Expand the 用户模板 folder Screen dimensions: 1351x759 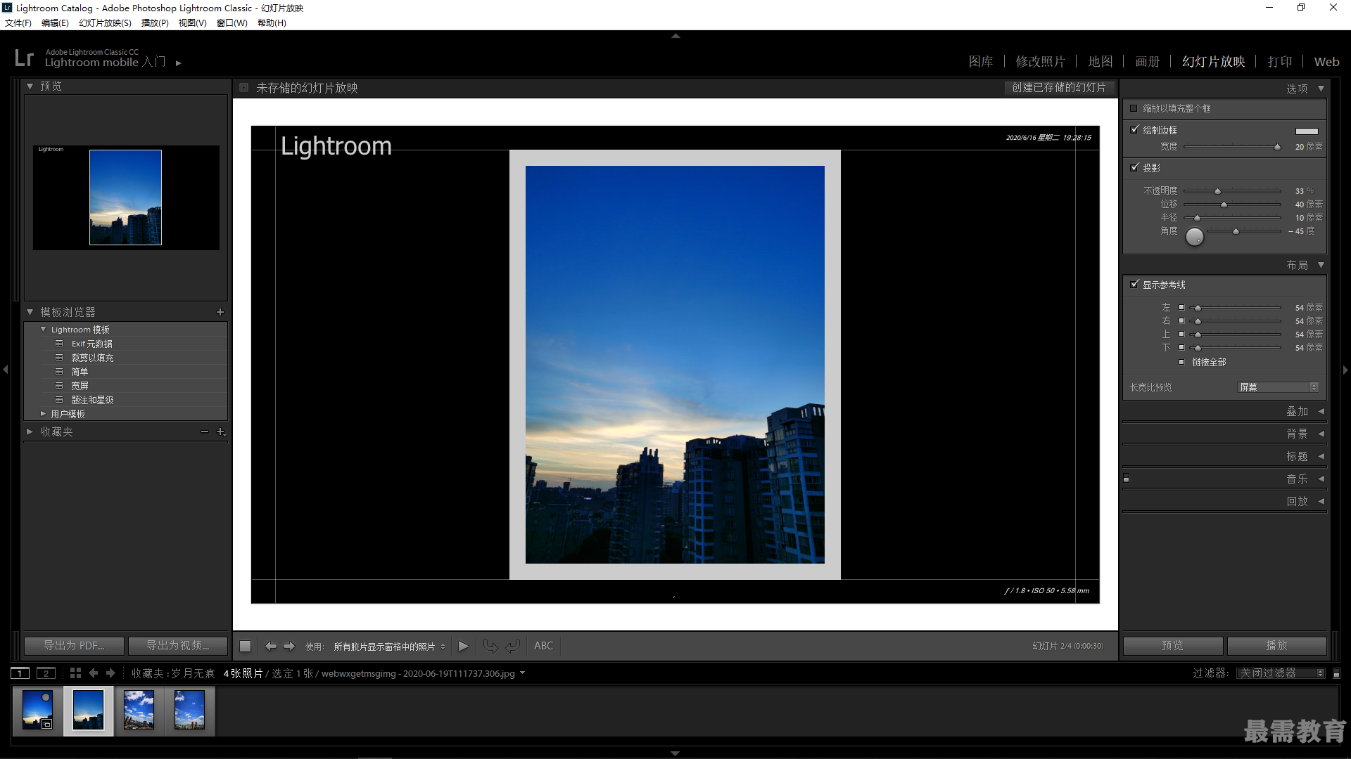click(43, 414)
